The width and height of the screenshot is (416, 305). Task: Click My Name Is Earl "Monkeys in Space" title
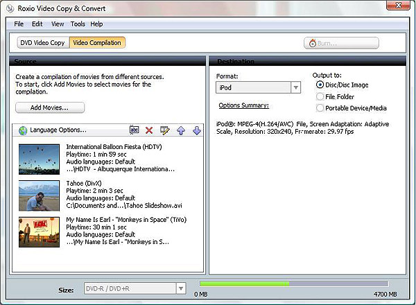[x=126, y=220]
